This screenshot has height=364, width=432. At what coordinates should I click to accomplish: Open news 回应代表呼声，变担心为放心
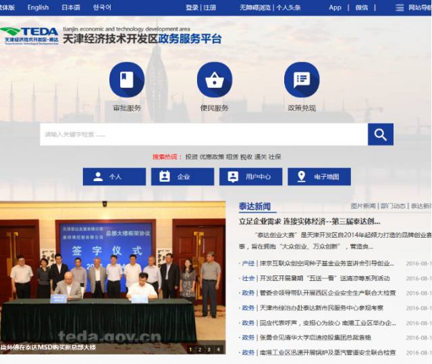[328, 323]
